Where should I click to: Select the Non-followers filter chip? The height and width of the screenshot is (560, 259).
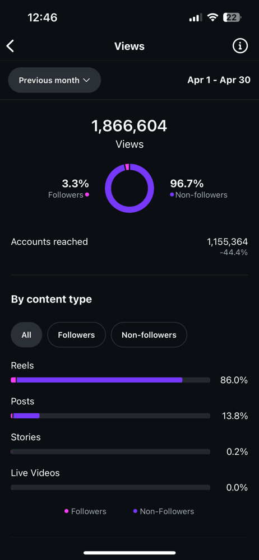click(149, 335)
